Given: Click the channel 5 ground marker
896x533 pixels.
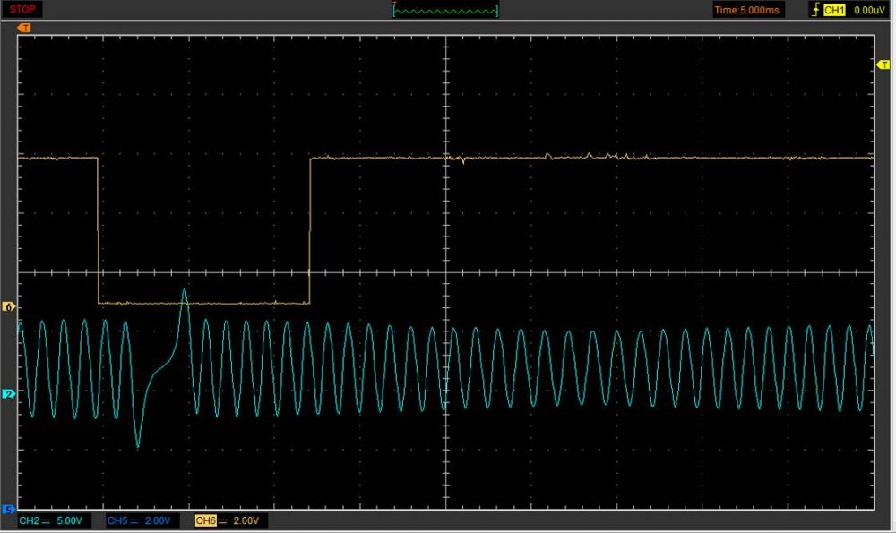Looking at the screenshot, I should click(10, 510).
